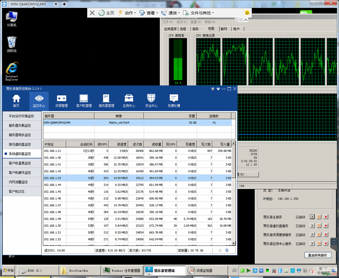Toggle the 写 filter below the session table
Screen dimensions: 339x278
(227, 250)
